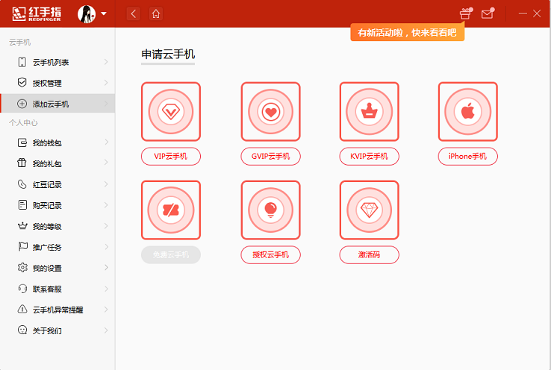Expand chevron on 推广任务 row
Viewport: 551px width, 370px height.
coord(106,247)
